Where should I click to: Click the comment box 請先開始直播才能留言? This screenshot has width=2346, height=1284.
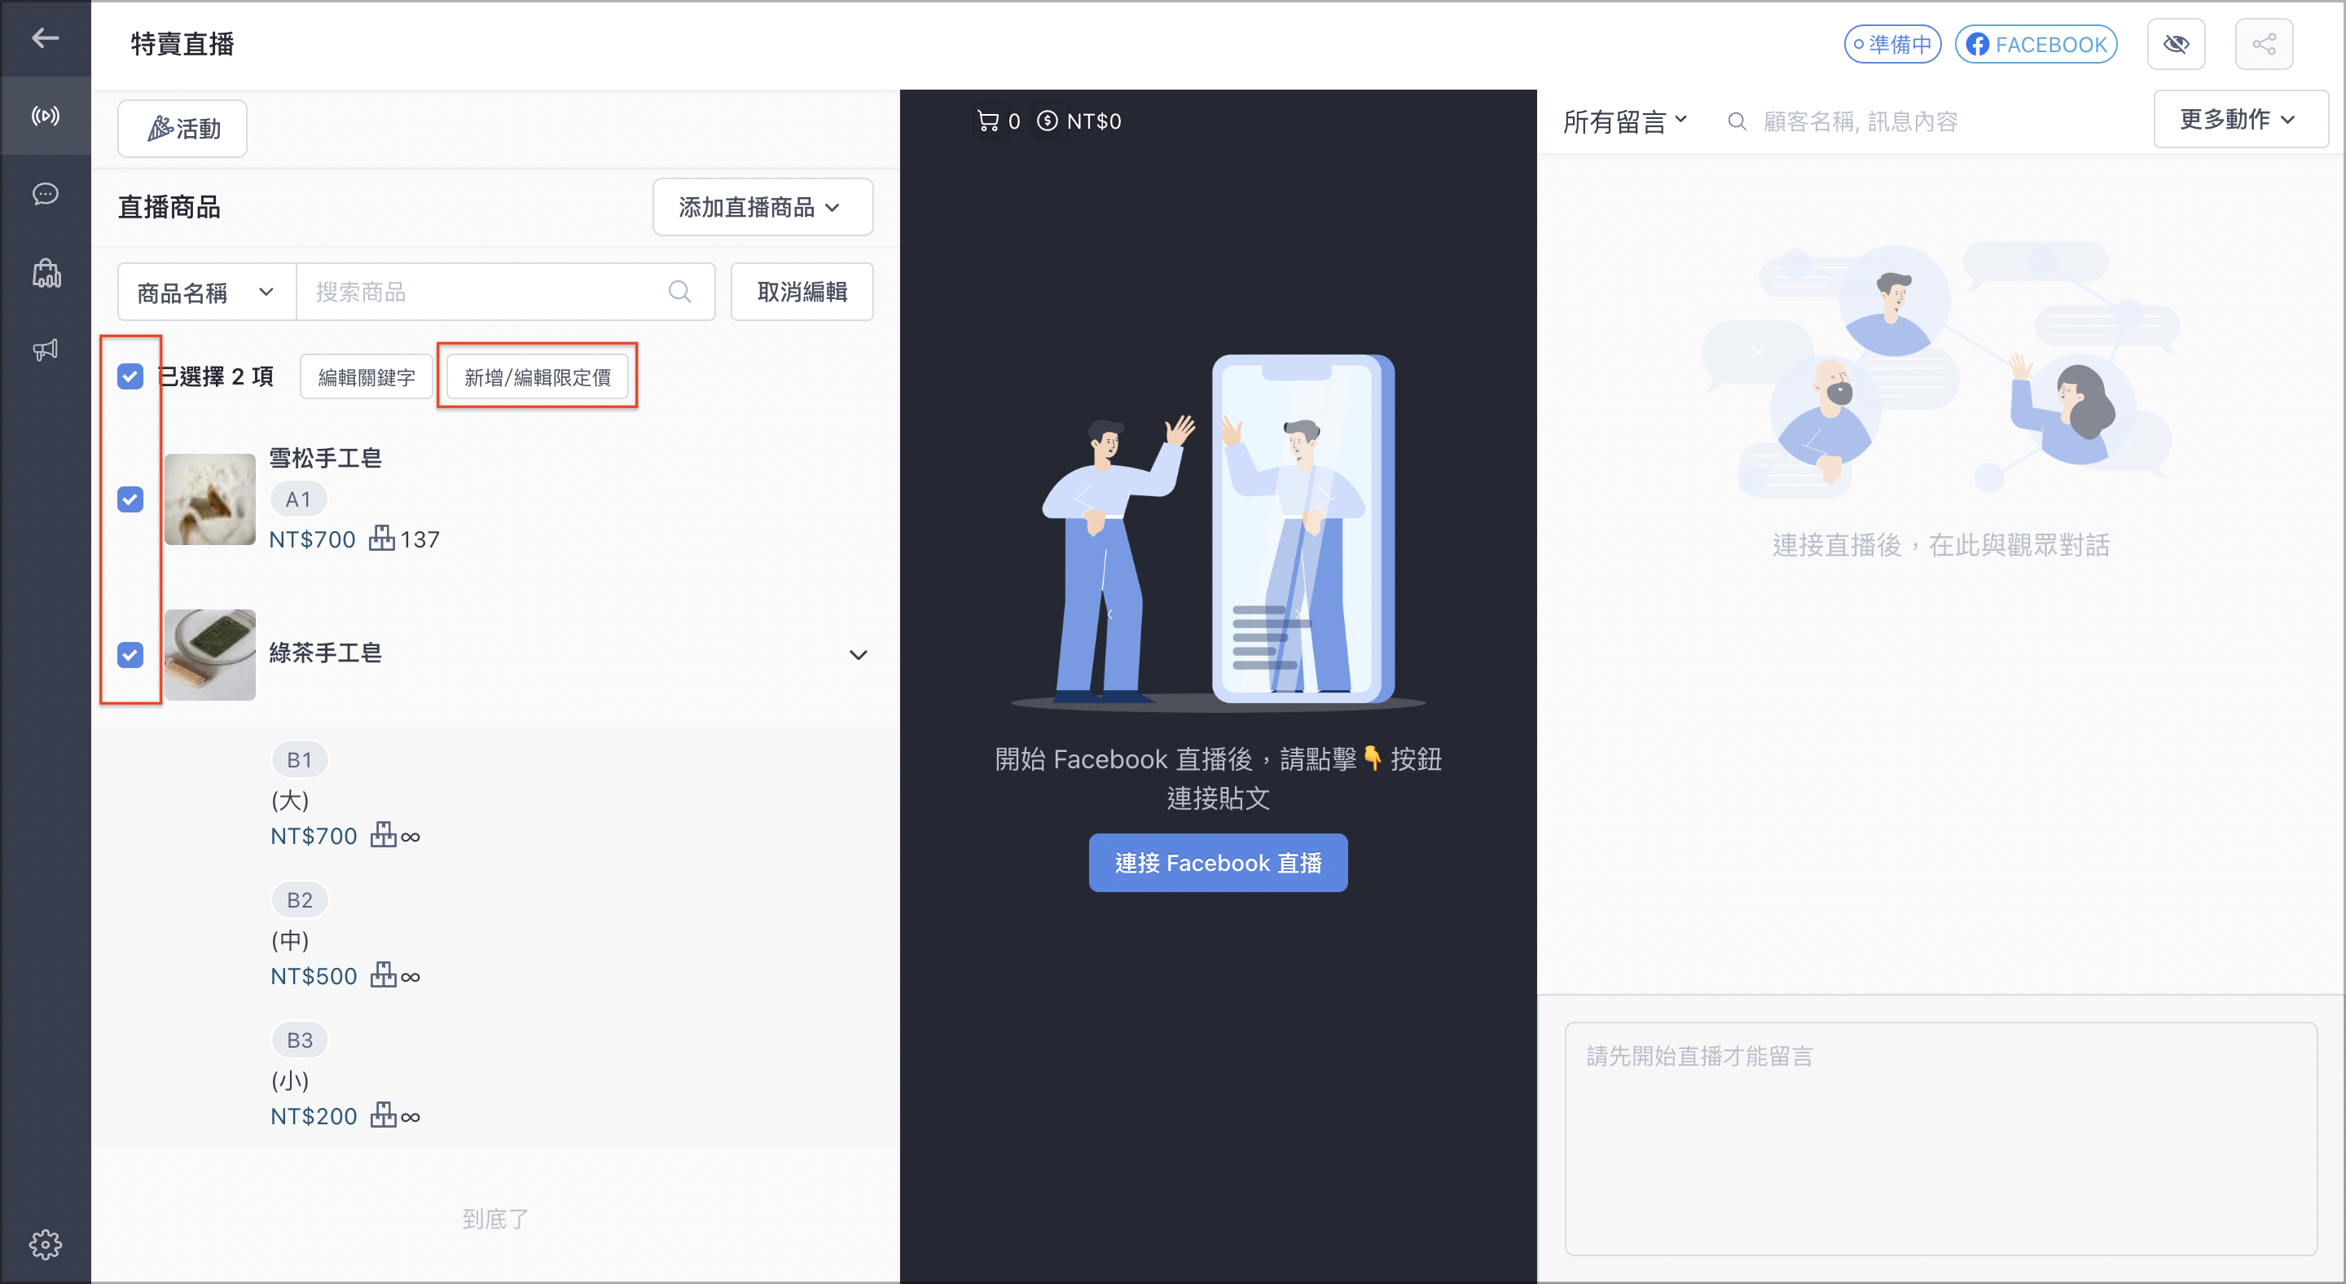[1940, 1138]
